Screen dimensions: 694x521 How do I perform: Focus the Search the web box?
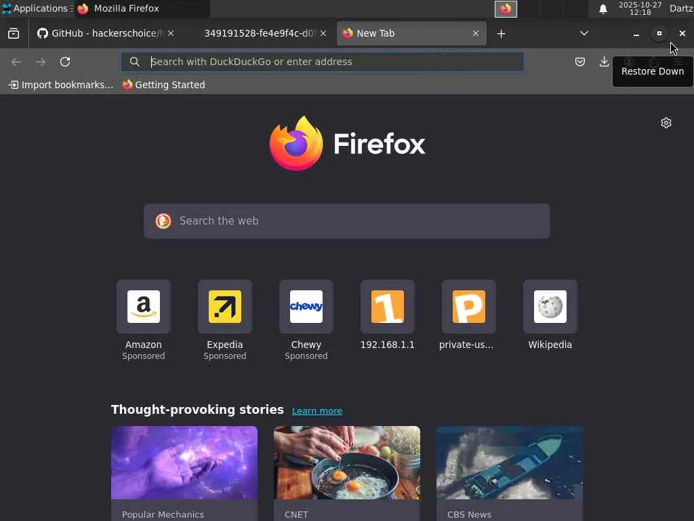(x=347, y=221)
